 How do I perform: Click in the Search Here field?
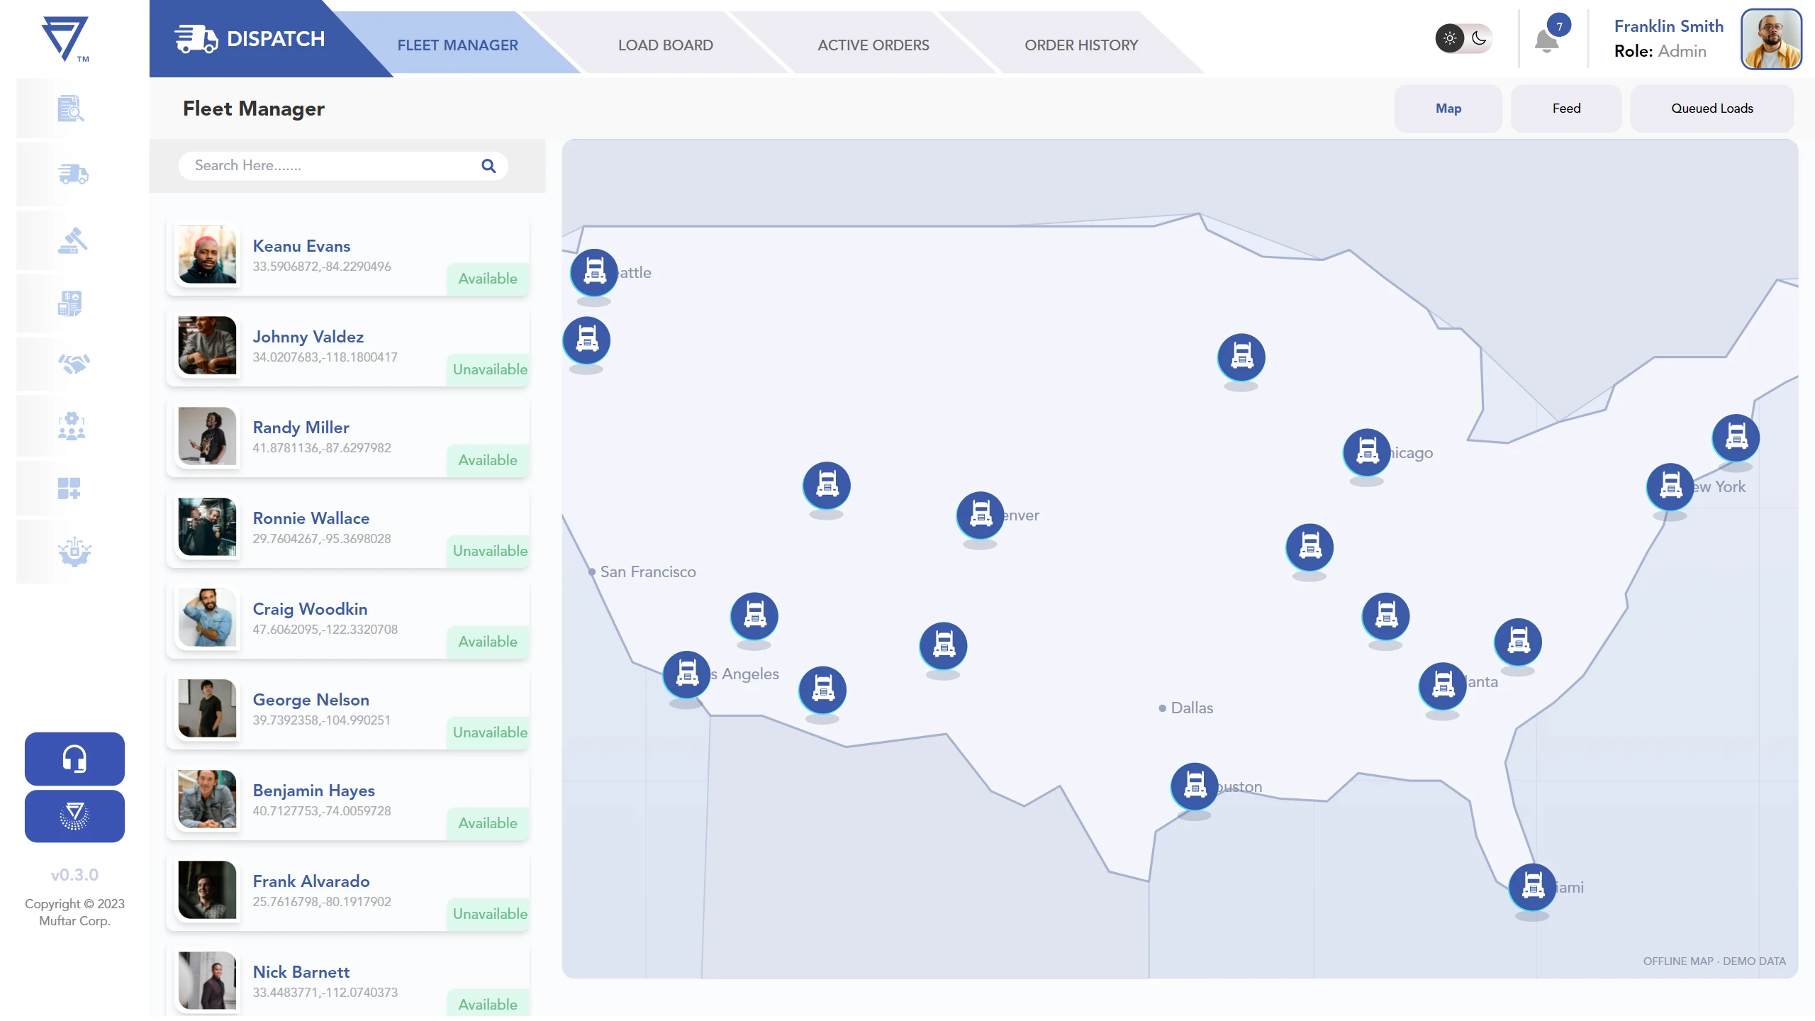(343, 166)
